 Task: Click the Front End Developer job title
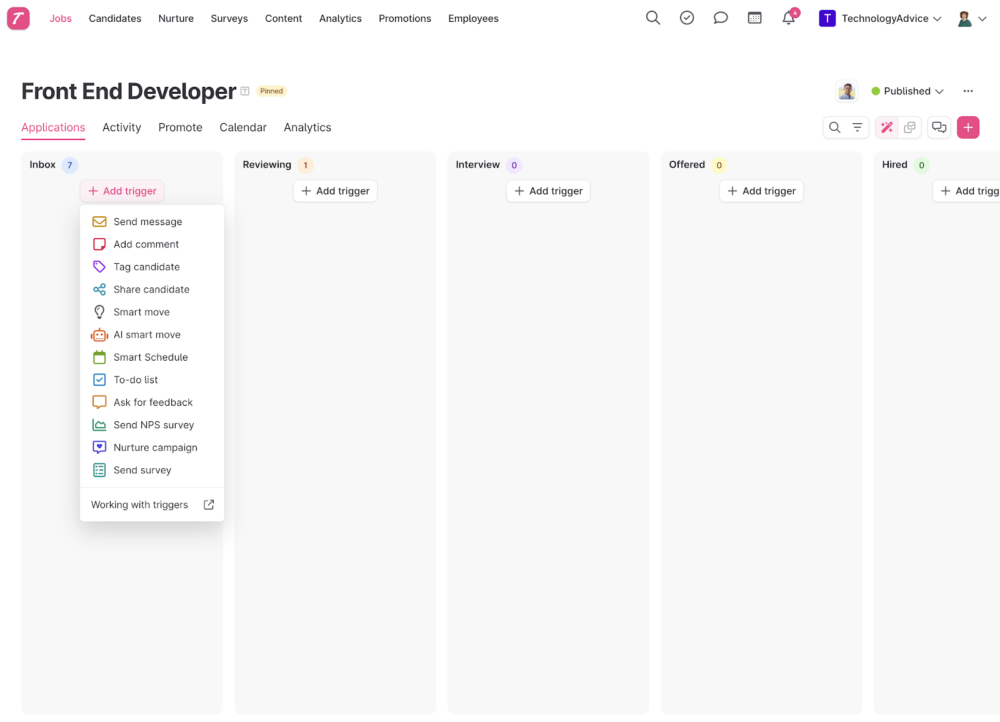(x=129, y=91)
